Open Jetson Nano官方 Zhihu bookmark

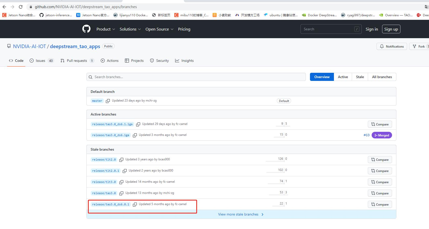93,15
